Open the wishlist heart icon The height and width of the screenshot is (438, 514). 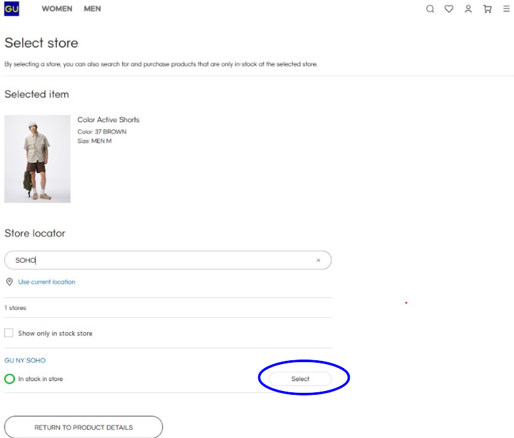(x=449, y=9)
